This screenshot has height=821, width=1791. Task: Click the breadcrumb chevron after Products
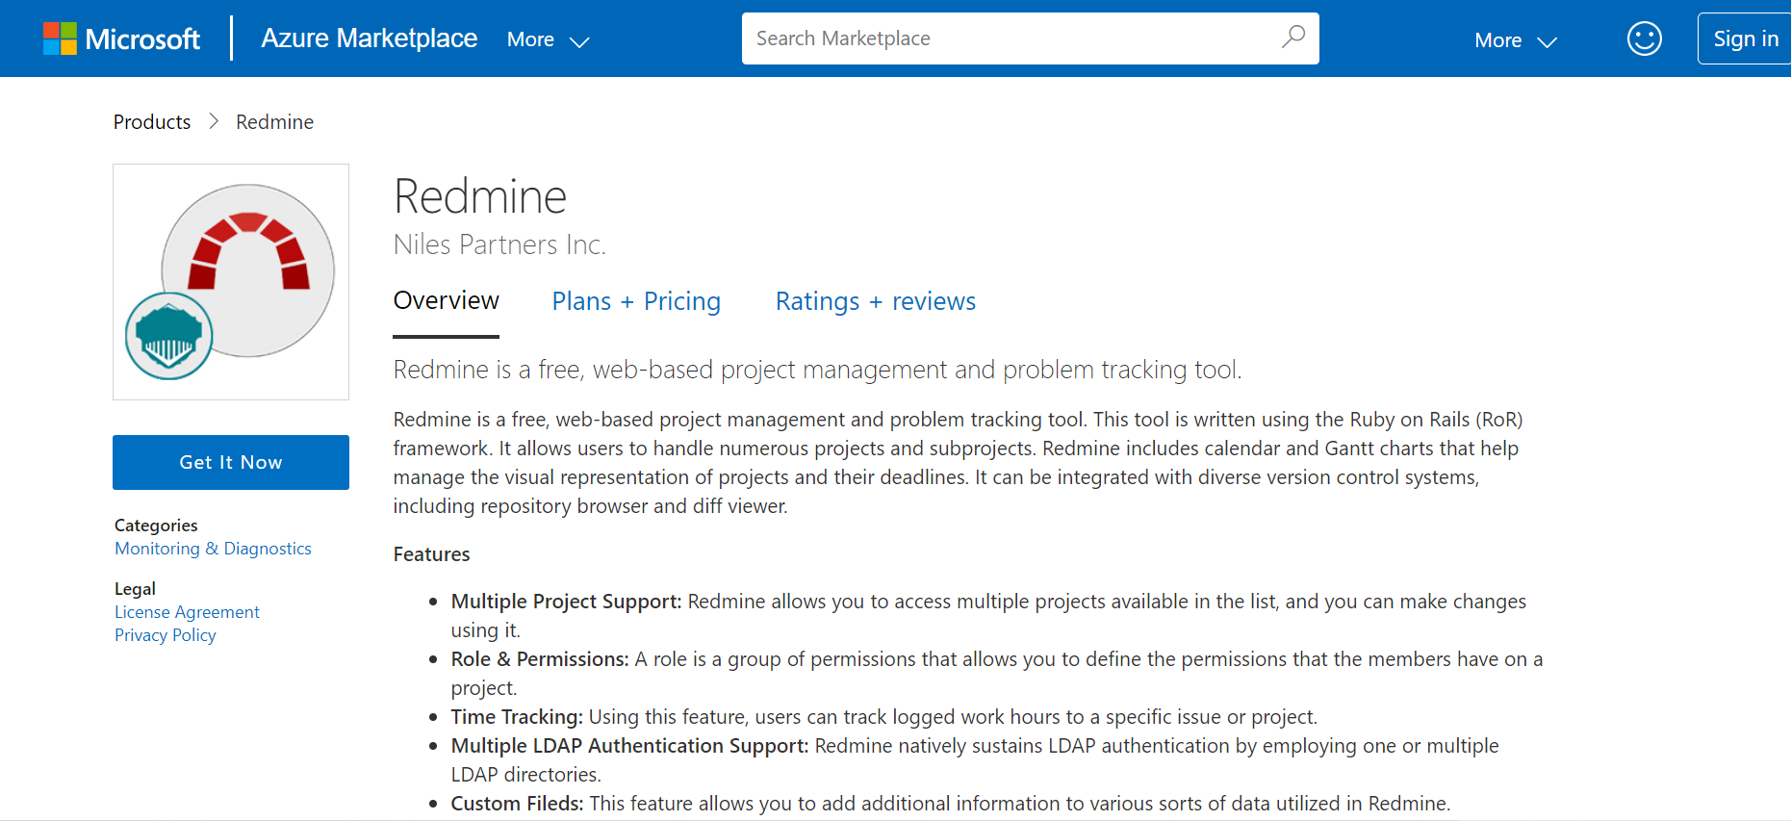pyautogui.click(x=214, y=121)
